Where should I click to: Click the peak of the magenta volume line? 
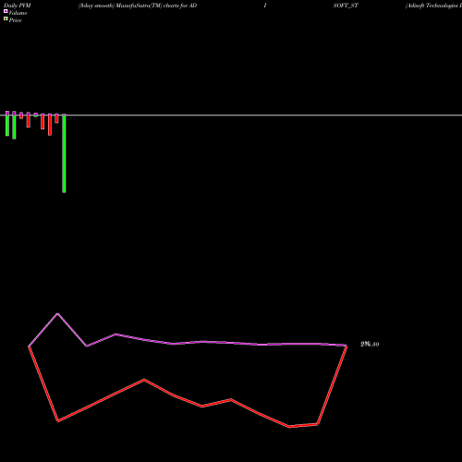point(57,314)
